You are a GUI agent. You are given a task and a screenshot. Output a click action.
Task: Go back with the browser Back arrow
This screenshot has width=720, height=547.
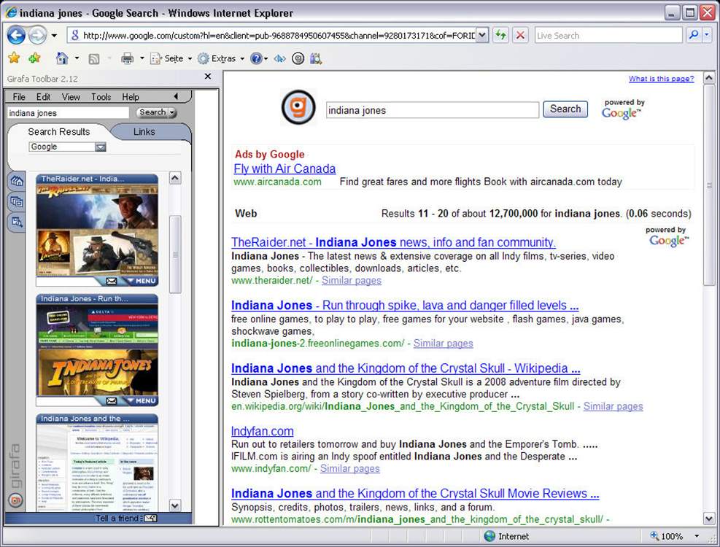[x=16, y=35]
